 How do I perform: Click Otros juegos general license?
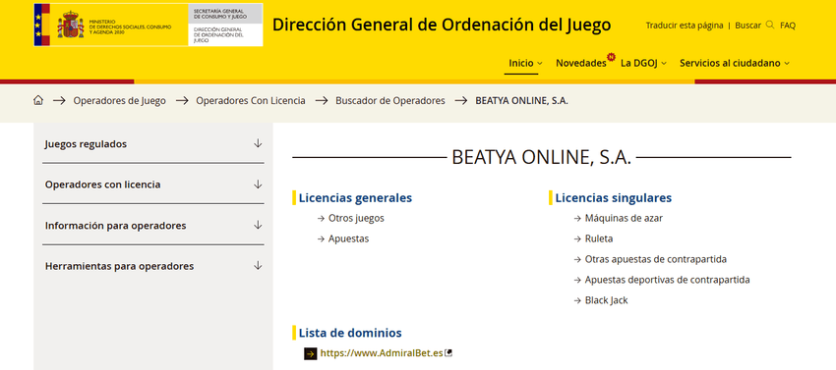[x=356, y=218]
